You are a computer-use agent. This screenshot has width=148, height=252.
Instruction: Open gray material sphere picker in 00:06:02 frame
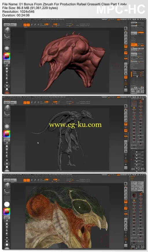[7, 49]
